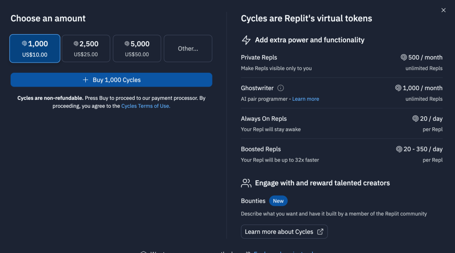Click the cycles icon beside 20 / day
This screenshot has height=253, width=455.
click(415, 119)
